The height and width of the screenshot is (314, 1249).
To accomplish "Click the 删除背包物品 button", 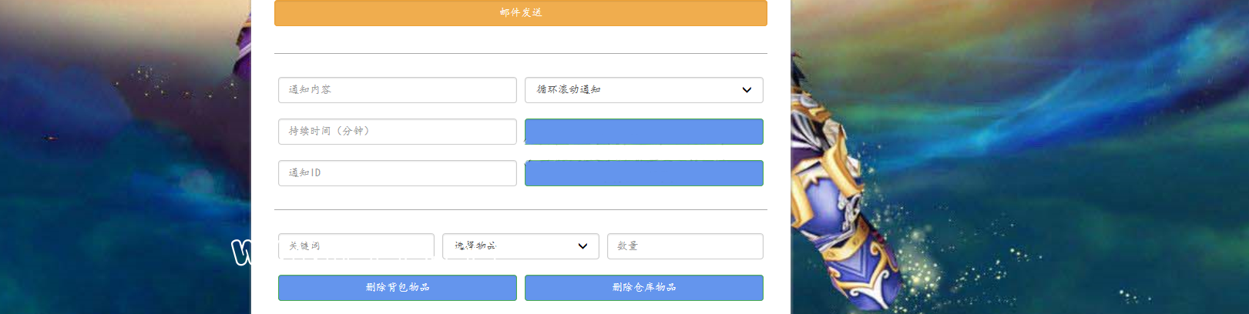I will click(x=397, y=288).
